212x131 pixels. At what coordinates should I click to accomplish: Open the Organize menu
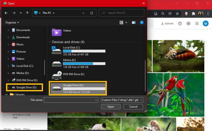click(x=12, y=22)
